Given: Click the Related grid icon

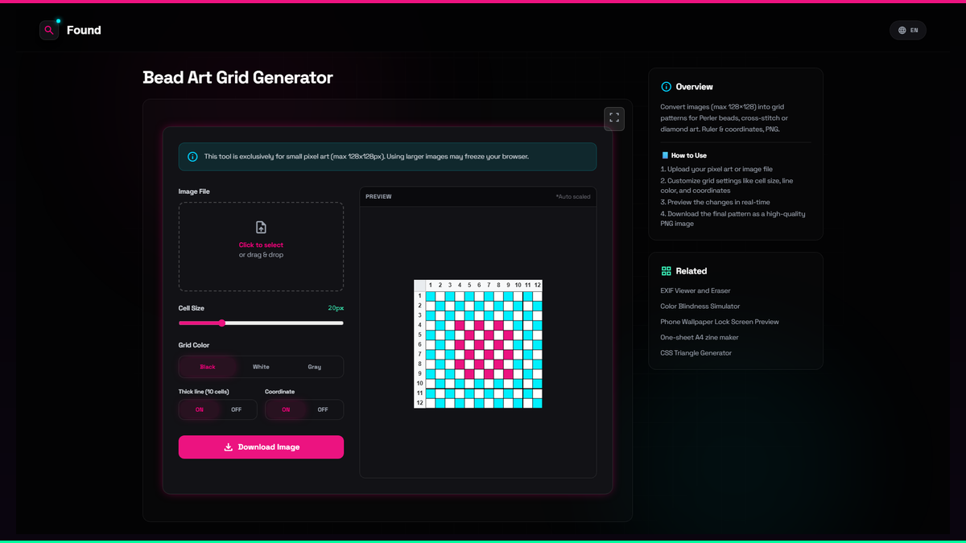Looking at the screenshot, I should 666,271.
